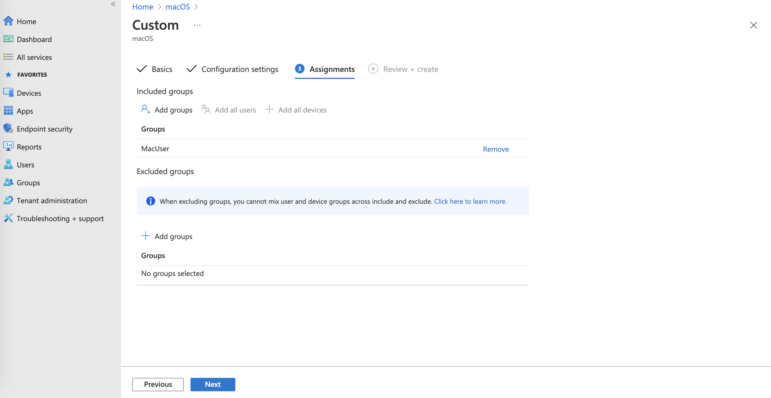Viewport: 771px width, 398px height.
Task: Open the Users section
Action: (25, 165)
